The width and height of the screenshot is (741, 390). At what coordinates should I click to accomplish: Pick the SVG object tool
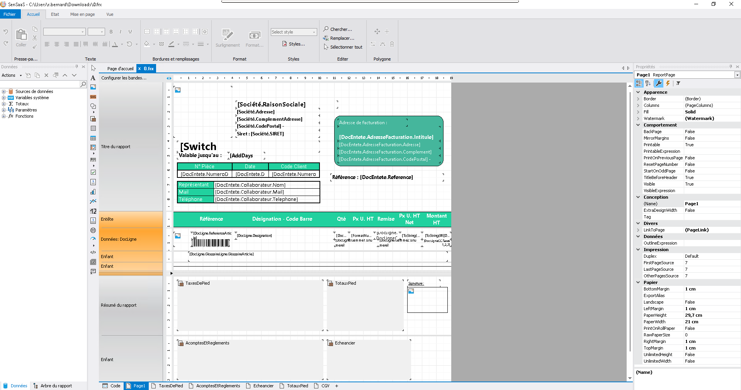pyautogui.click(x=93, y=97)
